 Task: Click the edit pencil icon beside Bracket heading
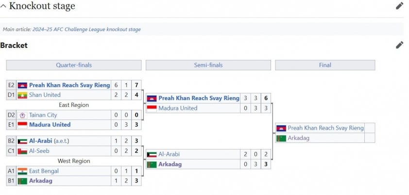[399, 45]
